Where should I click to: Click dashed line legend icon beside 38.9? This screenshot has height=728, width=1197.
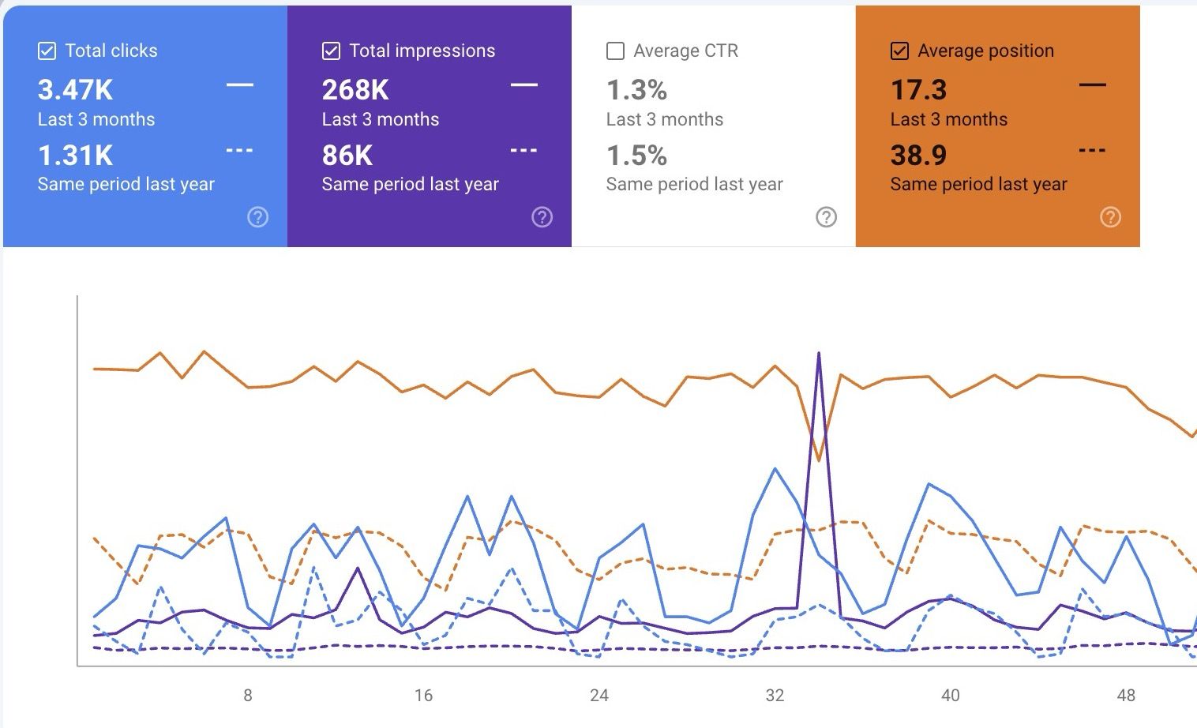click(x=1092, y=150)
